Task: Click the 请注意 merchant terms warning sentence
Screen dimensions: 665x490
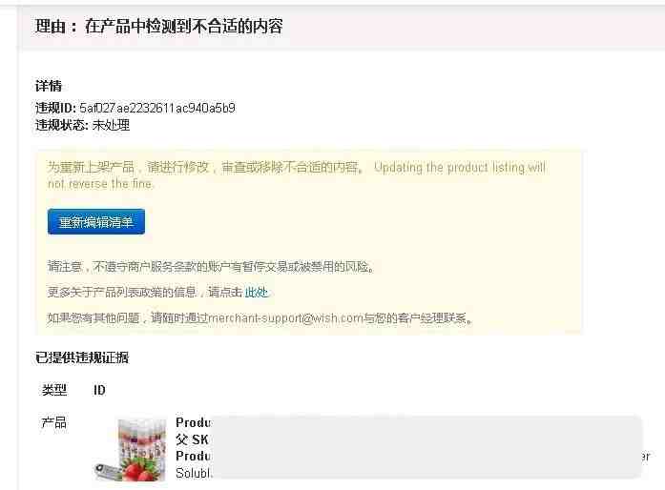Action: 211,267
